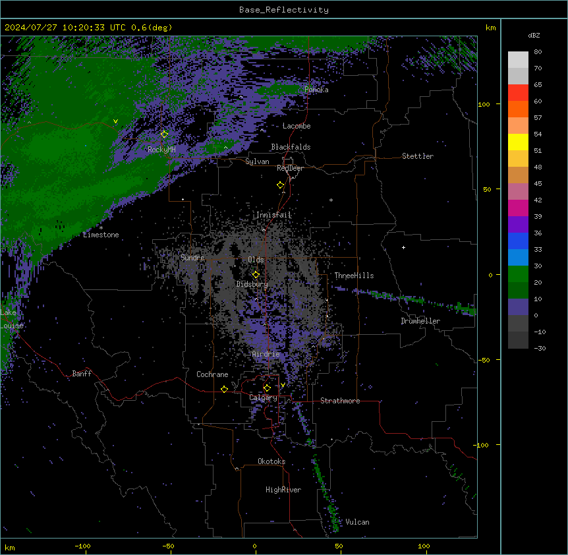Click the dBZ legend heading
Viewport: 568px width, 555px height.
[x=534, y=36]
